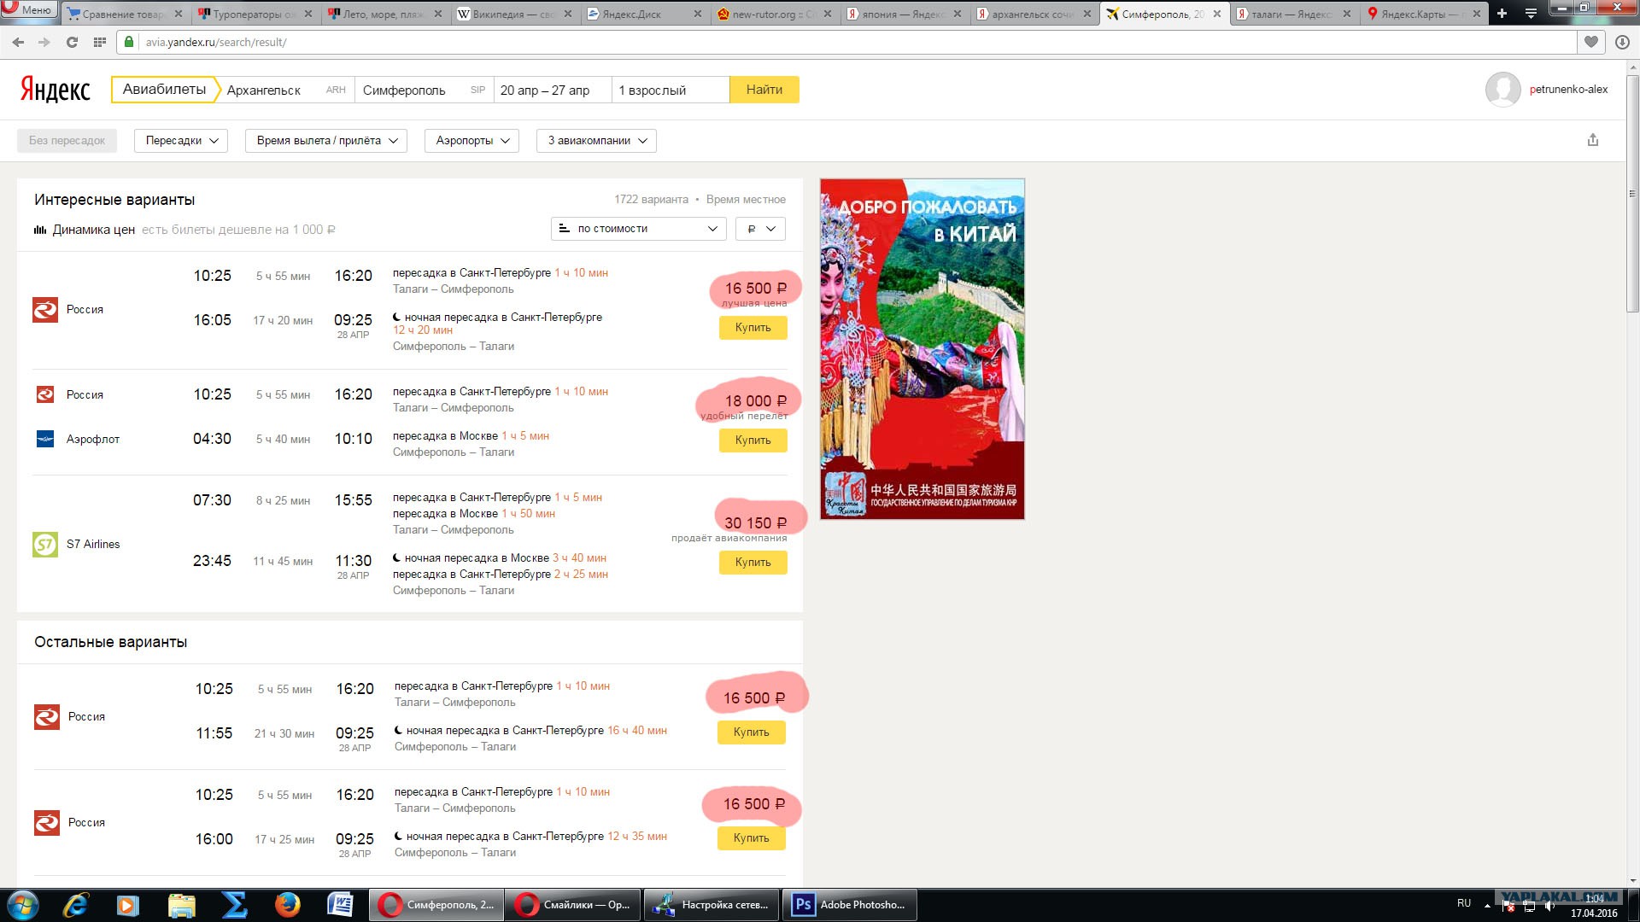This screenshot has width=1640, height=922.
Task: Edit the departure city 'Архангельск' field
Action: pyautogui.click(x=286, y=90)
